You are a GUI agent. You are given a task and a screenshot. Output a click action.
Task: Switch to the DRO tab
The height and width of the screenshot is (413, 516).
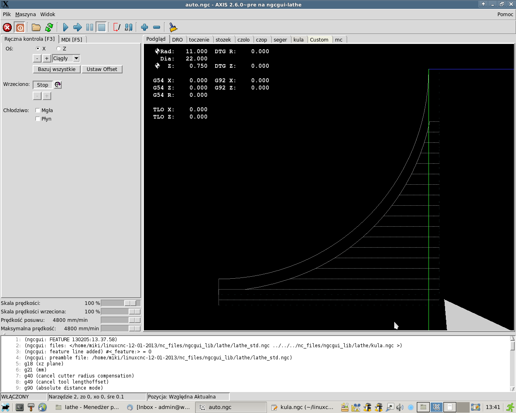177,40
